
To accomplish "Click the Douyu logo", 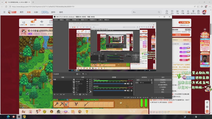I will (12, 12).
